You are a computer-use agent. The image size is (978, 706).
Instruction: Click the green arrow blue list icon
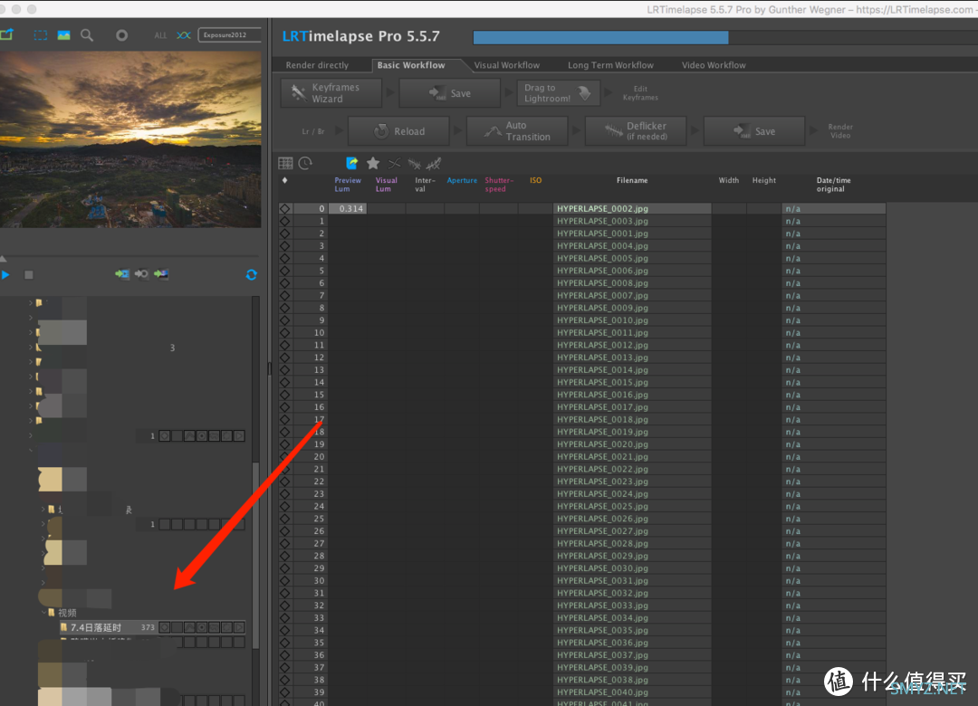point(122,273)
